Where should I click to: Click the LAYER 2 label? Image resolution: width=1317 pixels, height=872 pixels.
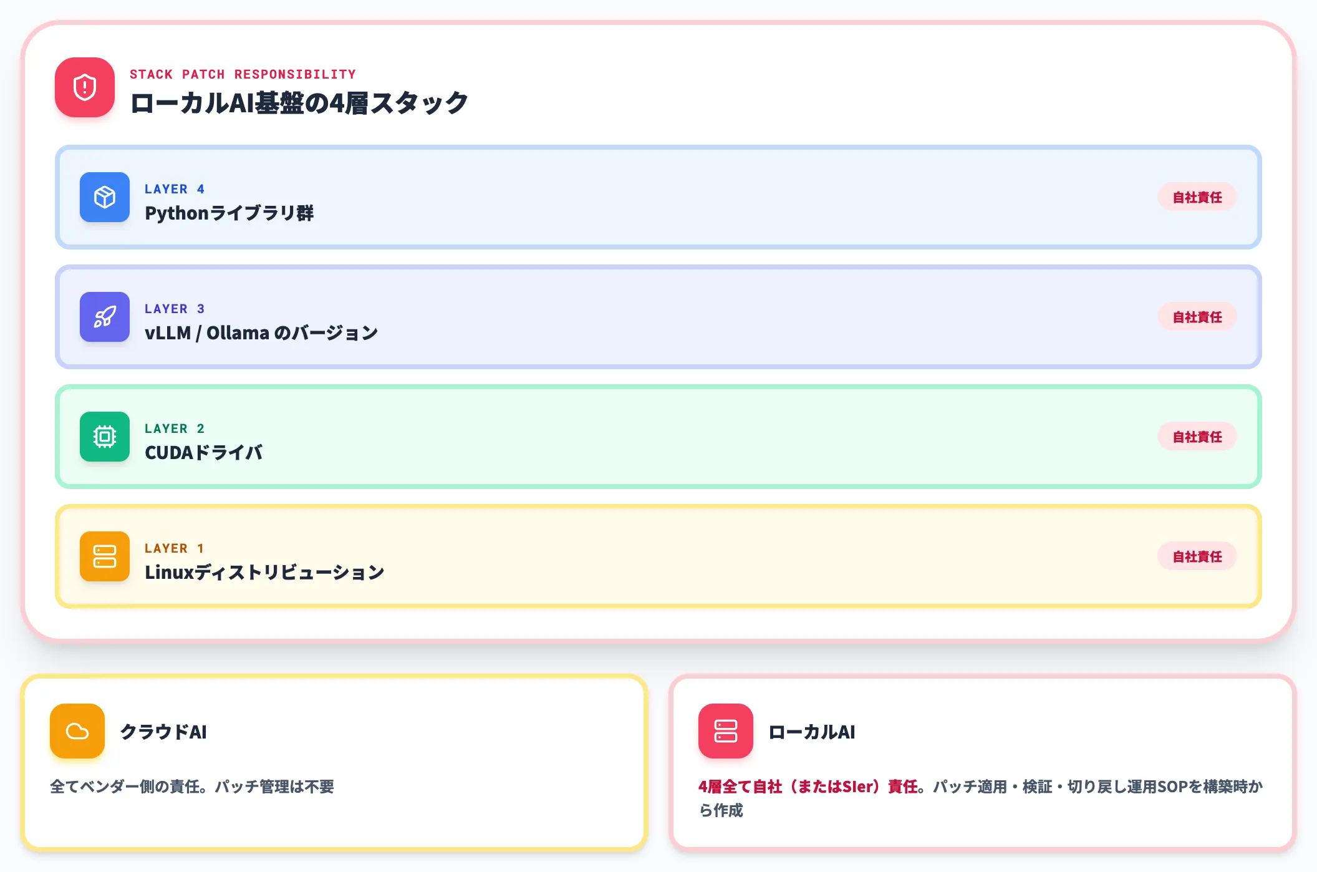click(x=175, y=429)
